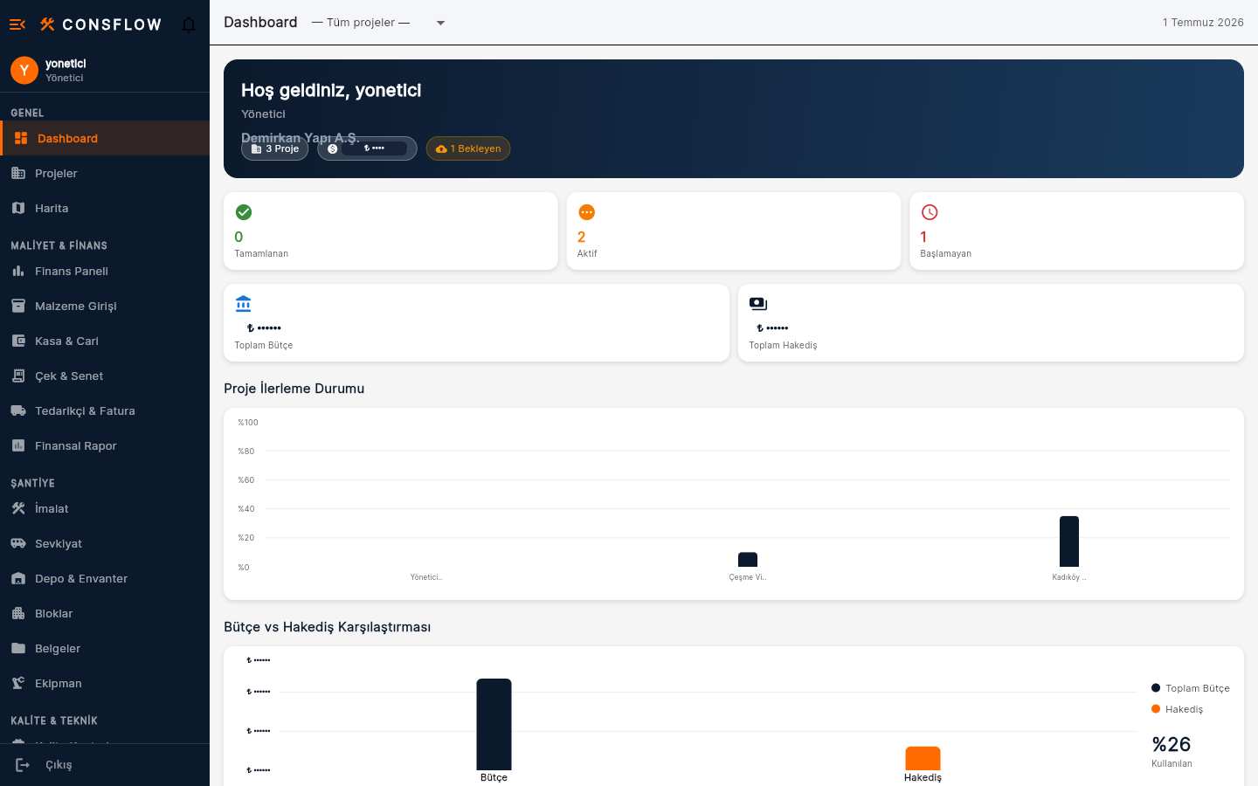
Task: Click the Toplam Bütçe bank icon
Action: point(244,304)
